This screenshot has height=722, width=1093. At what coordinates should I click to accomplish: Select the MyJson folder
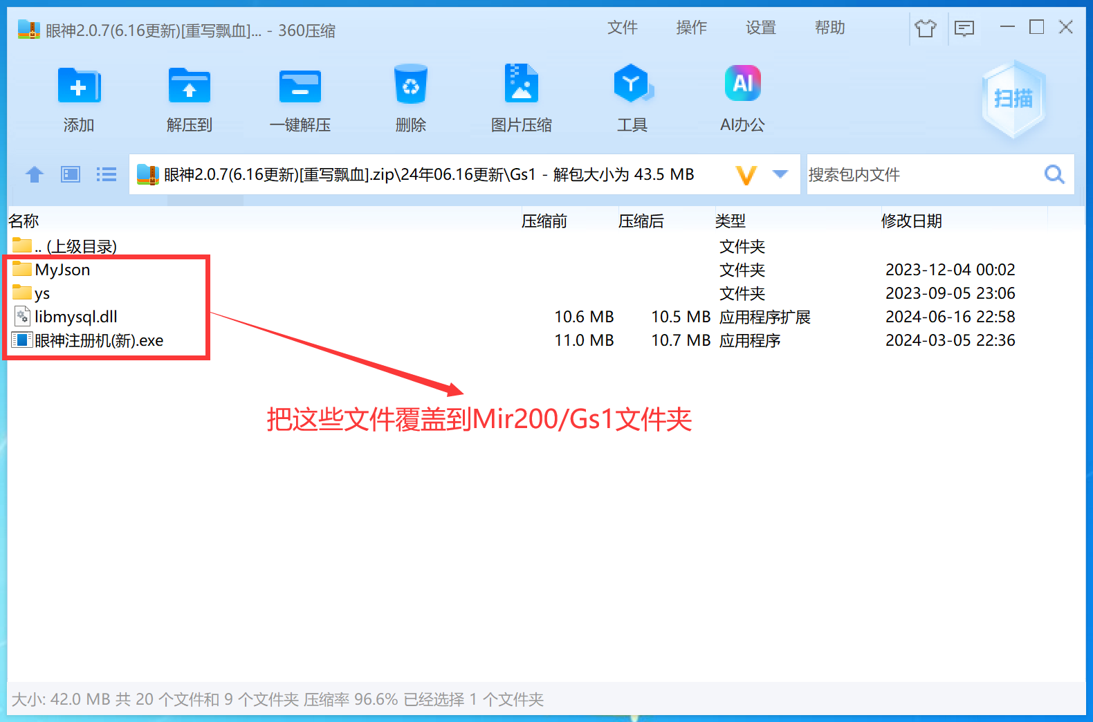tap(62, 270)
